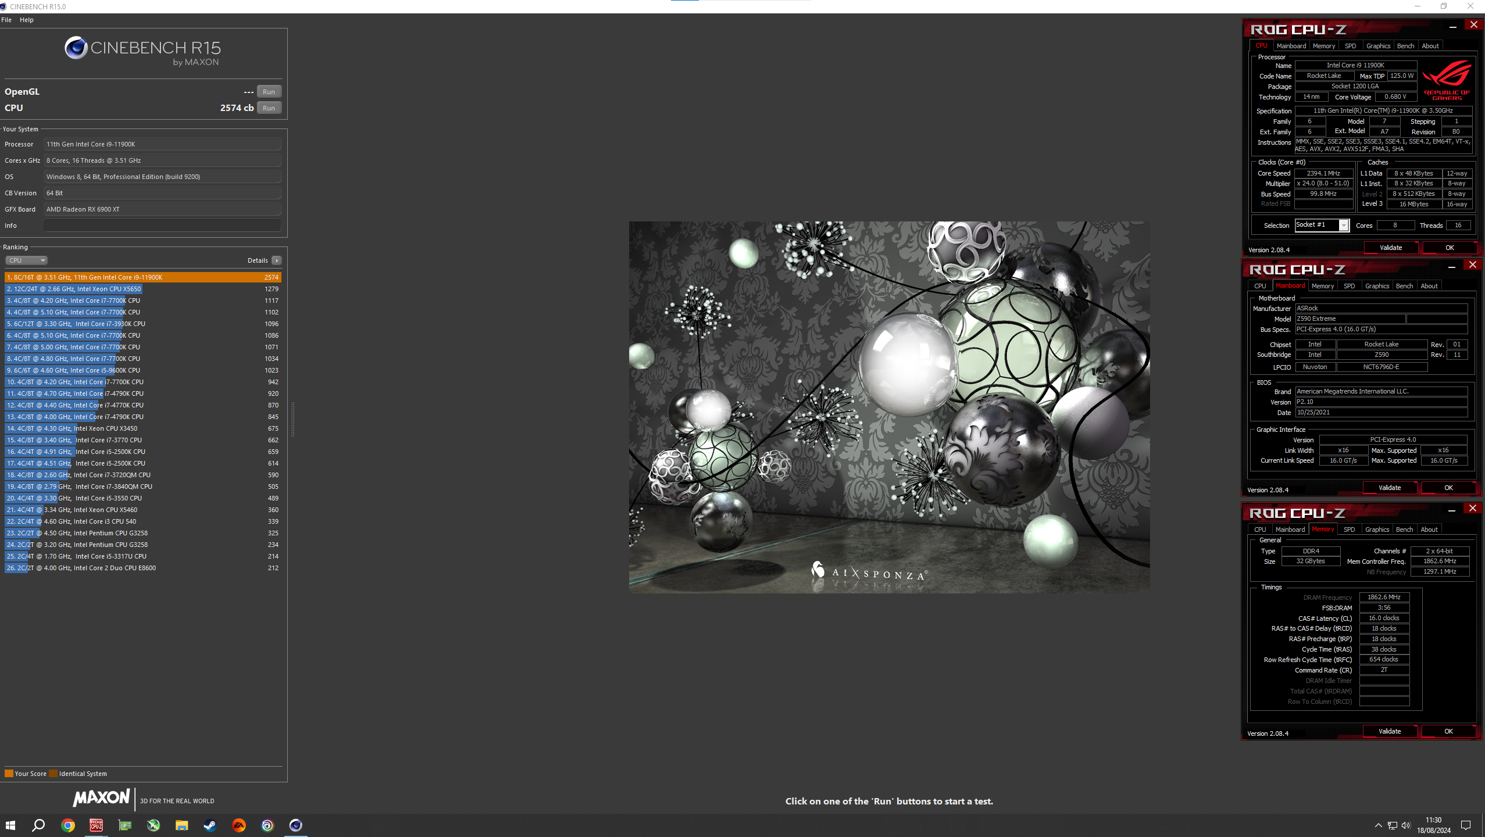Screen dimensions: 1485x837
Task: Click the panel divider grip handle
Action: (x=292, y=419)
